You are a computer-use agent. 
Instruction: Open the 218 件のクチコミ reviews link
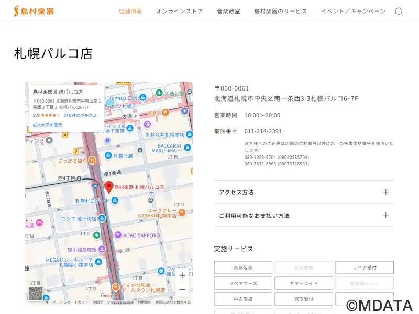pos(80,115)
